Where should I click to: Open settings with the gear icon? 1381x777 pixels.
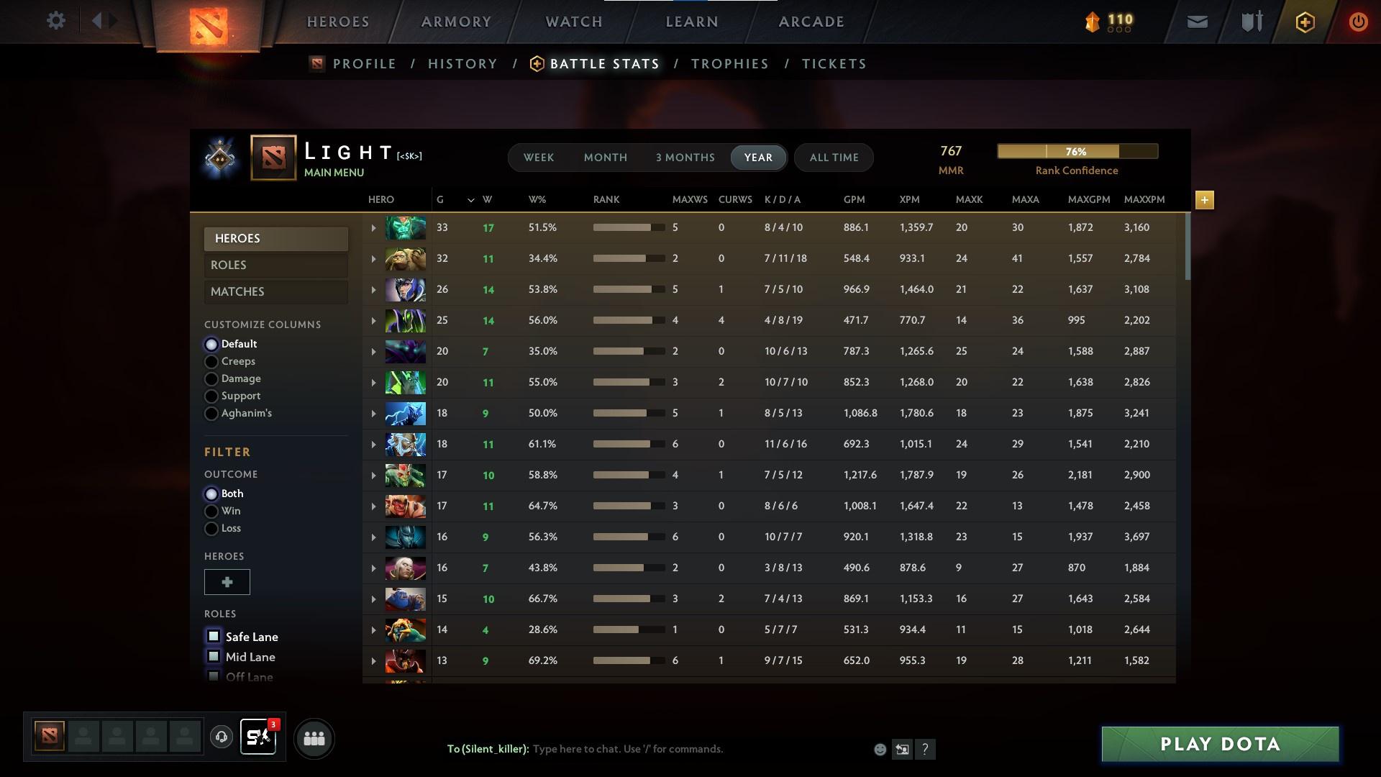tap(55, 21)
